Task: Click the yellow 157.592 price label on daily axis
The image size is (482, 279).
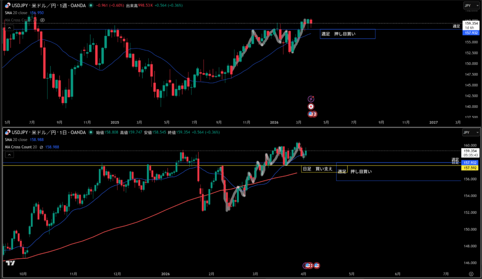Action: point(471,168)
